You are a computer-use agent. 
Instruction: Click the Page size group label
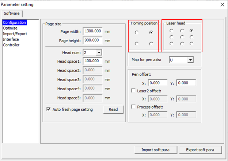tap(53, 24)
